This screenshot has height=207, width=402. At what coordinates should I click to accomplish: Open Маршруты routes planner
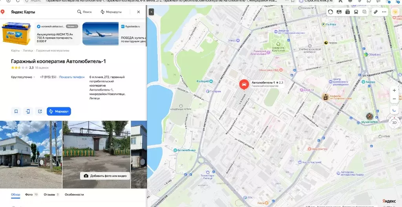111,12
